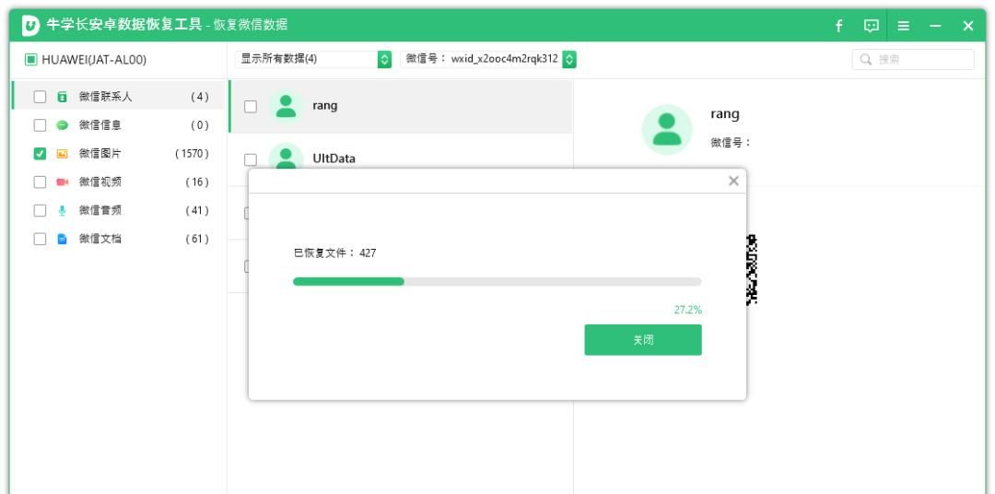Click the UltData avatar in contact list
Screen dimensions: 995x494
click(x=286, y=156)
